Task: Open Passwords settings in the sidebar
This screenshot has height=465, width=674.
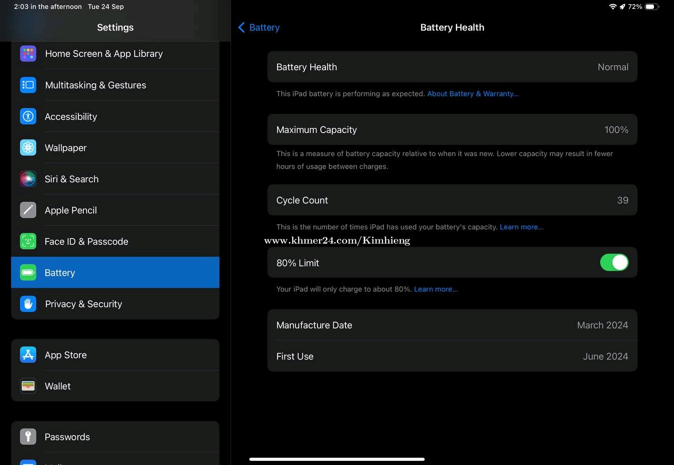Action: click(115, 437)
